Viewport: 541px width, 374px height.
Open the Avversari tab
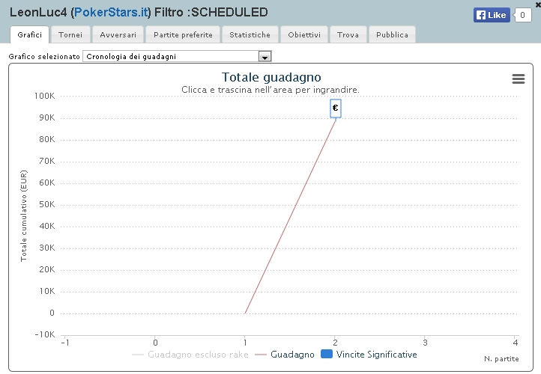(118, 35)
